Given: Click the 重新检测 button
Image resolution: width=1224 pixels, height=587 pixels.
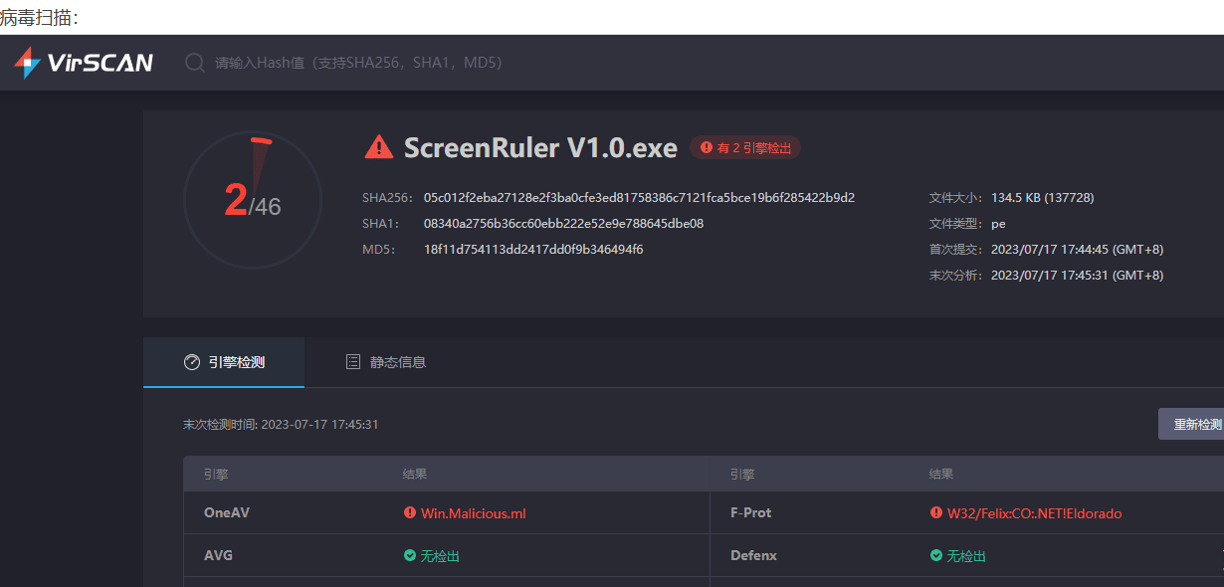Looking at the screenshot, I should 1192,424.
